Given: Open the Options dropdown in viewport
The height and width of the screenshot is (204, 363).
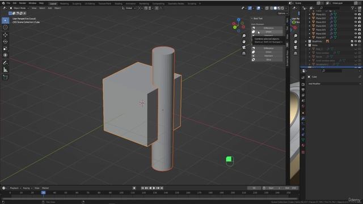Looking at the screenshot, I should tap(282, 14).
